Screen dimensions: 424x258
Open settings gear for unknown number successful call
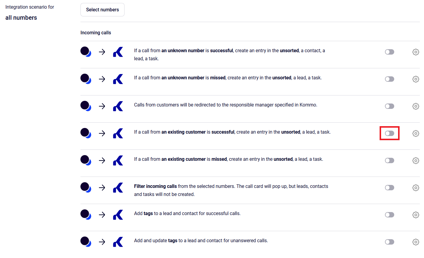(x=416, y=52)
